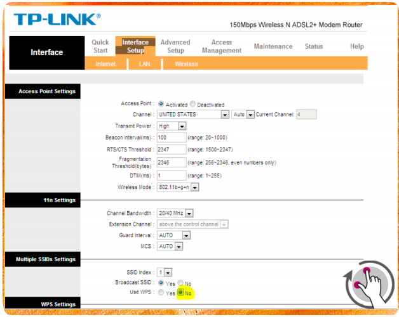399x317 pixels.
Task: Open the Wireless Mode dropdown
Action: (x=178, y=187)
